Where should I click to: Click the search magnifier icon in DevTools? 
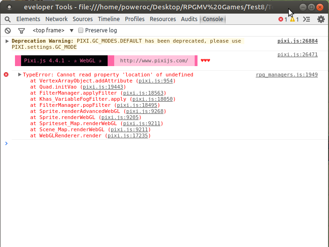tap(8, 19)
